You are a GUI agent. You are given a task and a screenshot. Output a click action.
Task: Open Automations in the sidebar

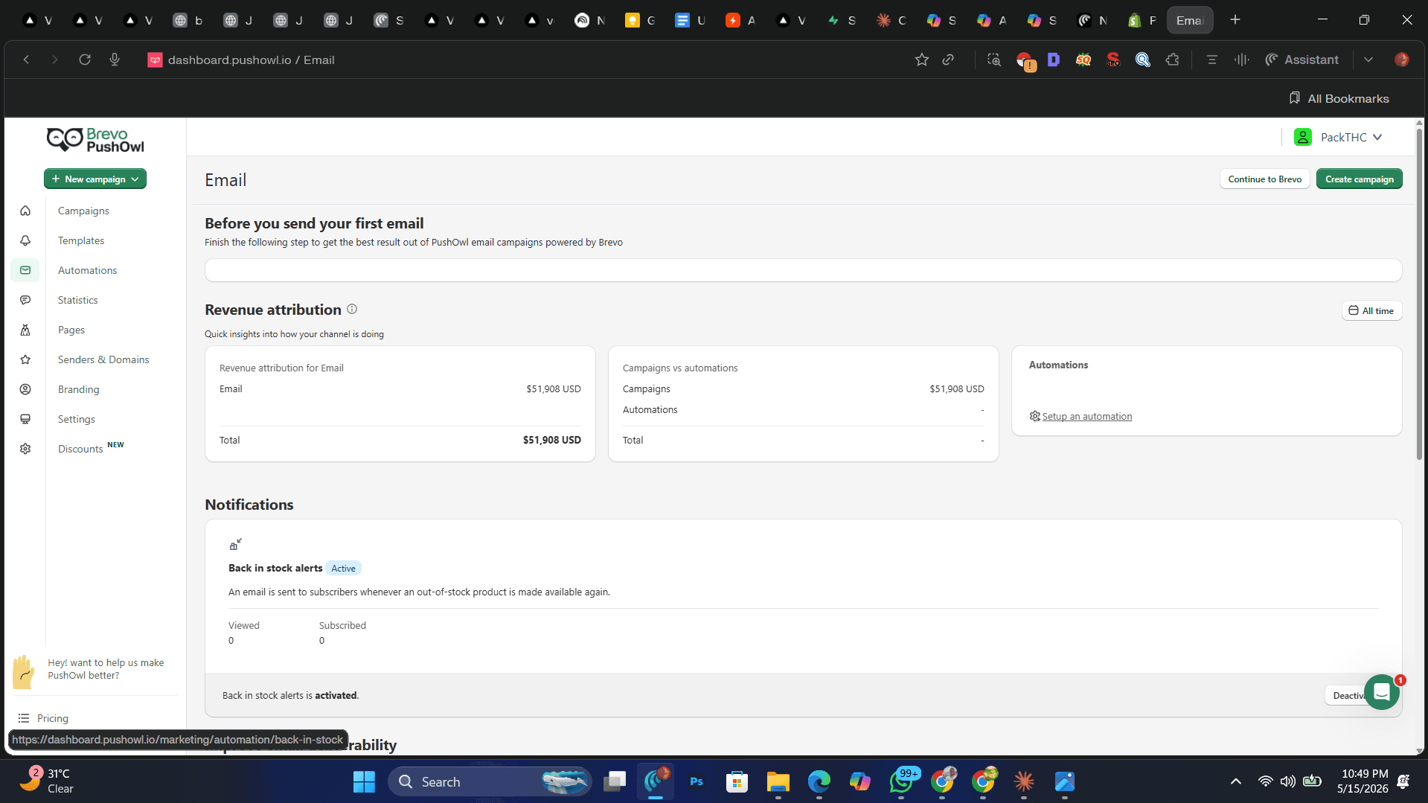[x=87, y=270]
